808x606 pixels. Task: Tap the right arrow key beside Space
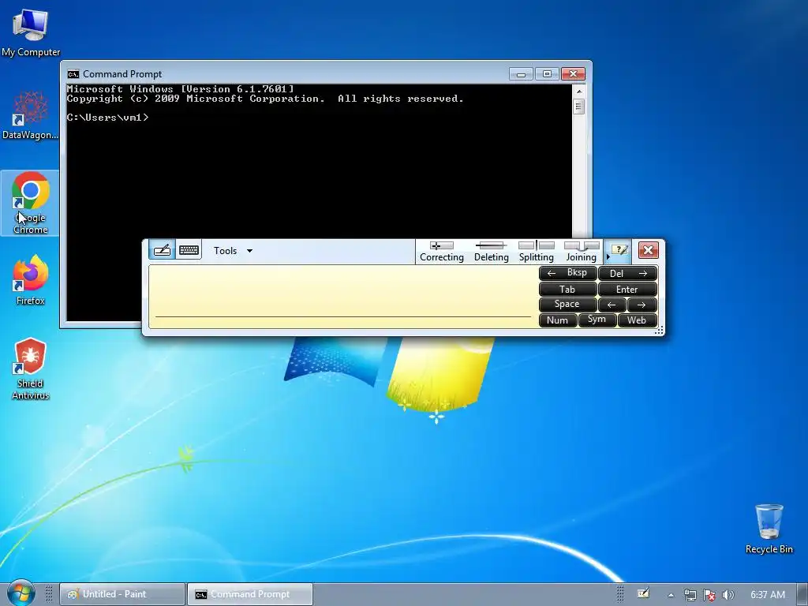coord(642,305)
